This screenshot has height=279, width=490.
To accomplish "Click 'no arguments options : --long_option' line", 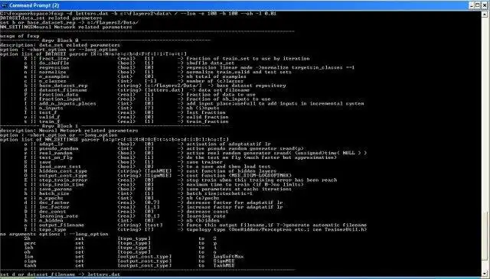I will 54,234.
